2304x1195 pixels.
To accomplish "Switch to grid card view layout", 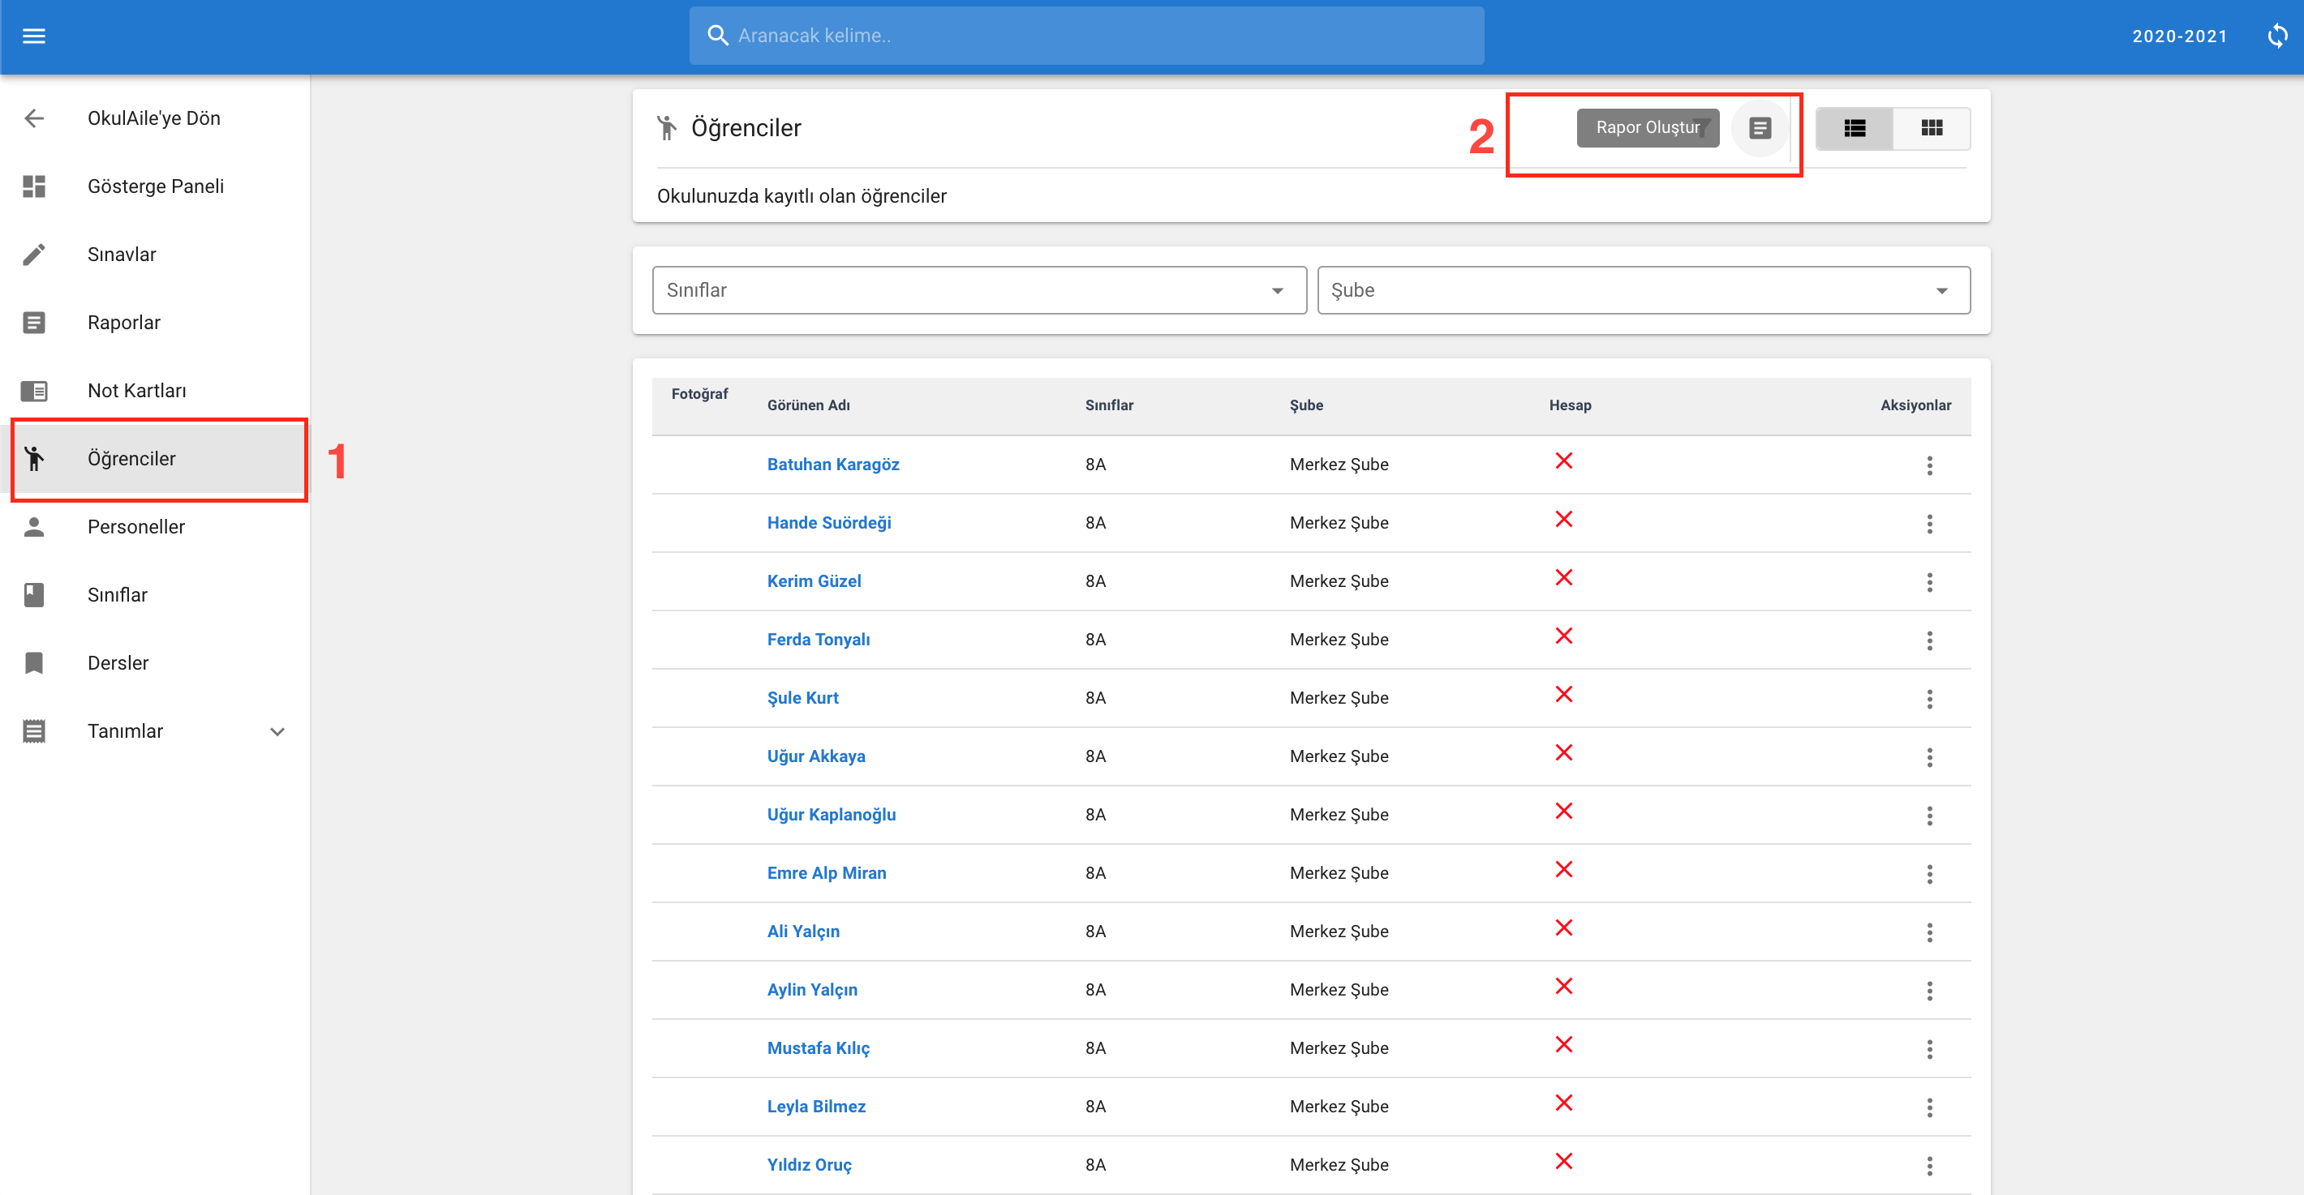I will (1931, 129).
